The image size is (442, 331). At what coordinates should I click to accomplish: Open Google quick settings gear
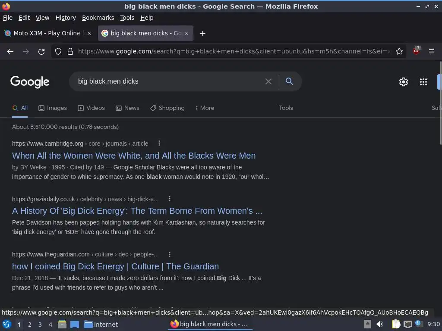[x=404, y=82]
